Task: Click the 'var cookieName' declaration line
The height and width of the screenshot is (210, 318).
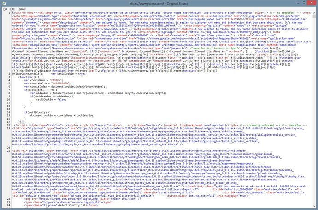Action: 44,80
